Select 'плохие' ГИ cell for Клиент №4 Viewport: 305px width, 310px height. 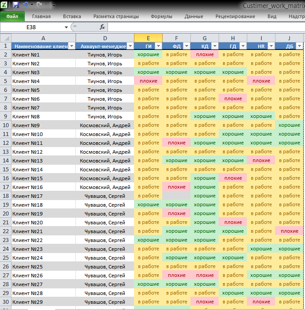tap(149, 81)
